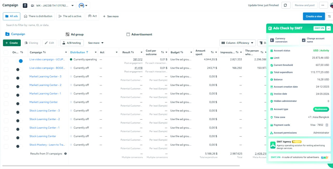The height and width of the screenshot is (169, 333).
Task: Click the info icon beside campaign results
Action: [x=66, y=154]
